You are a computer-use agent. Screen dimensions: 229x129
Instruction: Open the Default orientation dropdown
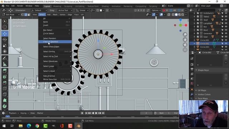click(39, 10)
